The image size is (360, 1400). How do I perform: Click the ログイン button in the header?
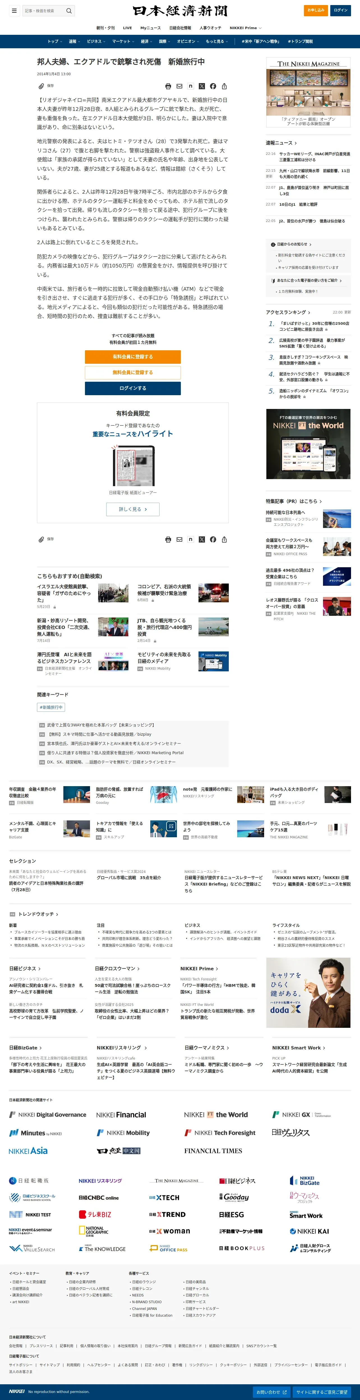340,10
